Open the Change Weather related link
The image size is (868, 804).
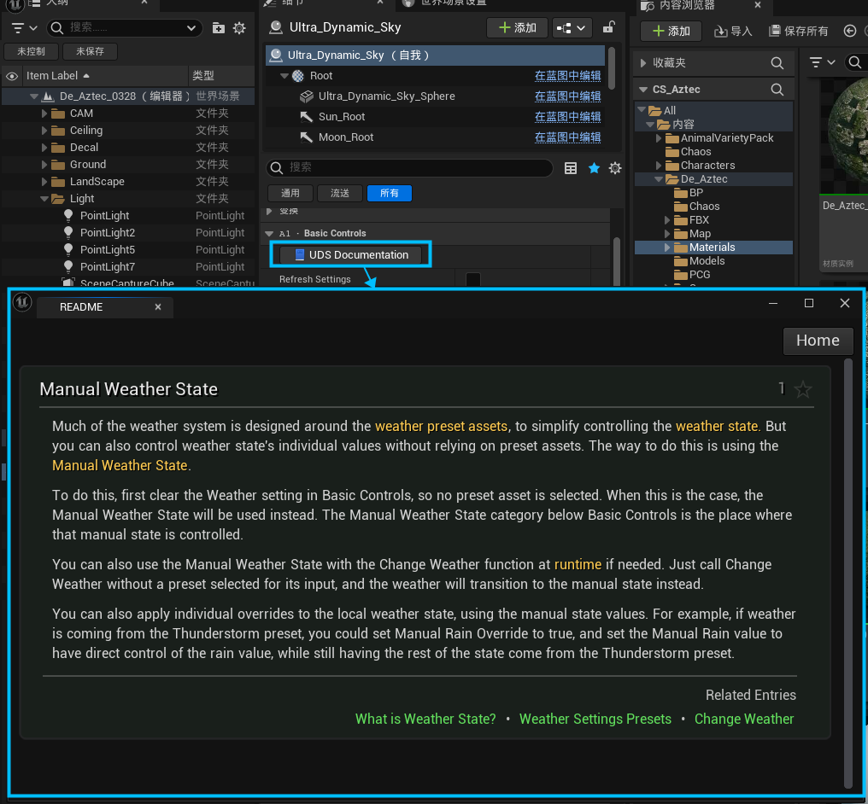pos(744,719)
